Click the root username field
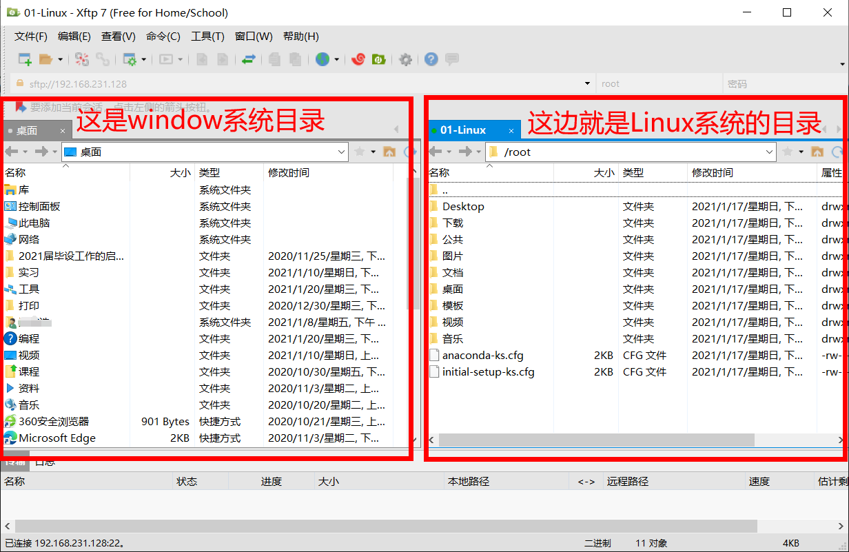 [659, 84]
